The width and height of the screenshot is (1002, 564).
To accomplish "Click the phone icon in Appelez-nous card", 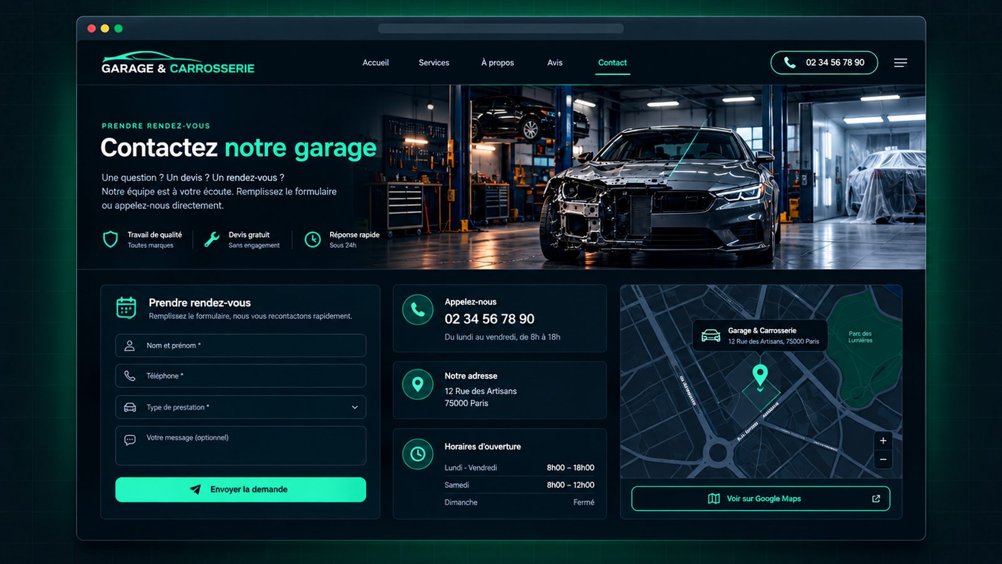I will [418, 310].
